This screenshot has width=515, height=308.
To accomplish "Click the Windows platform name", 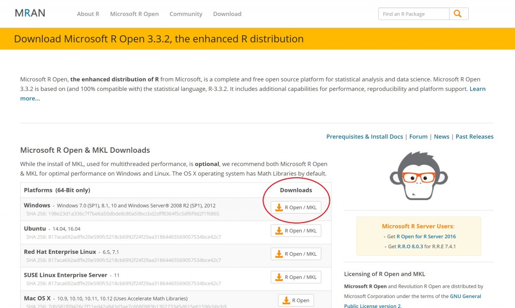I will [37, 205].
